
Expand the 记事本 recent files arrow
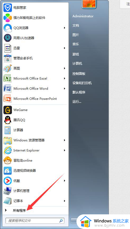coord(65,201)
